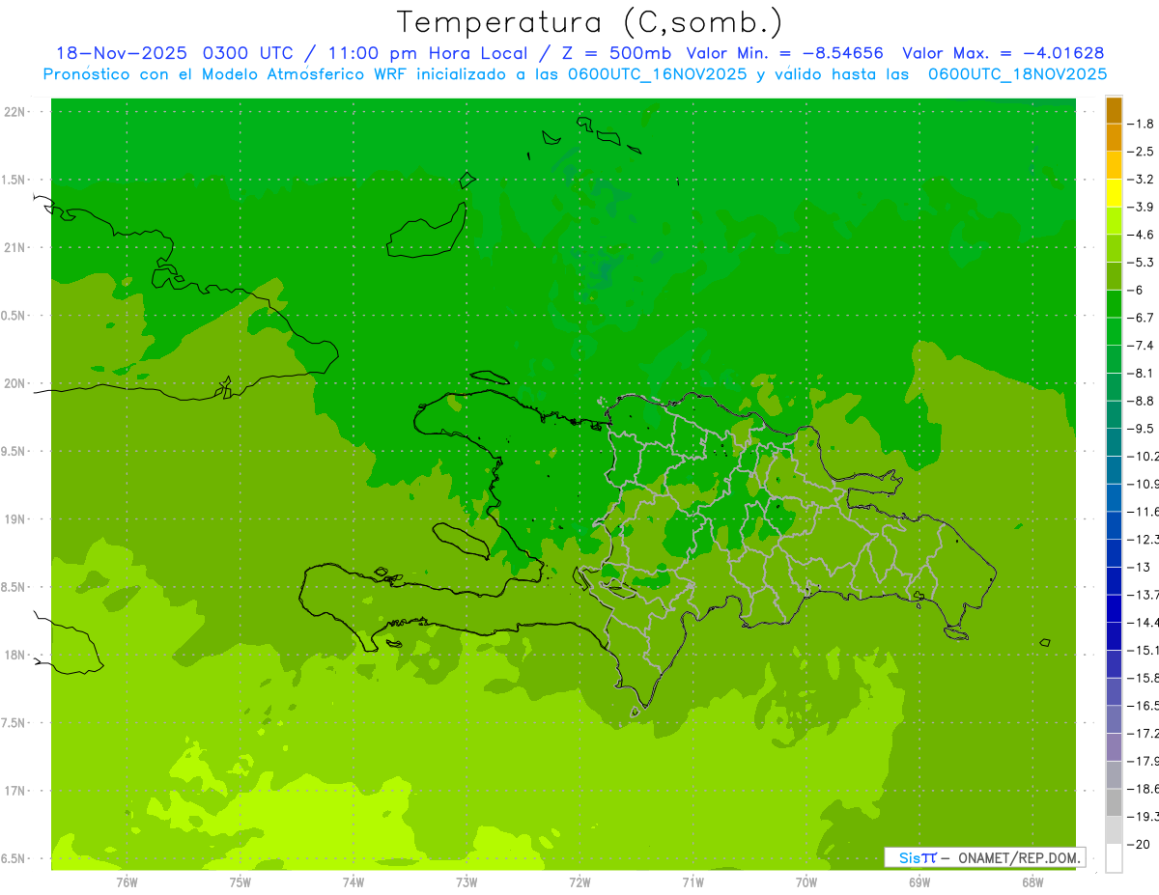
Task: Click the '-7.4' colorbar value
Action: point(1140,346)
